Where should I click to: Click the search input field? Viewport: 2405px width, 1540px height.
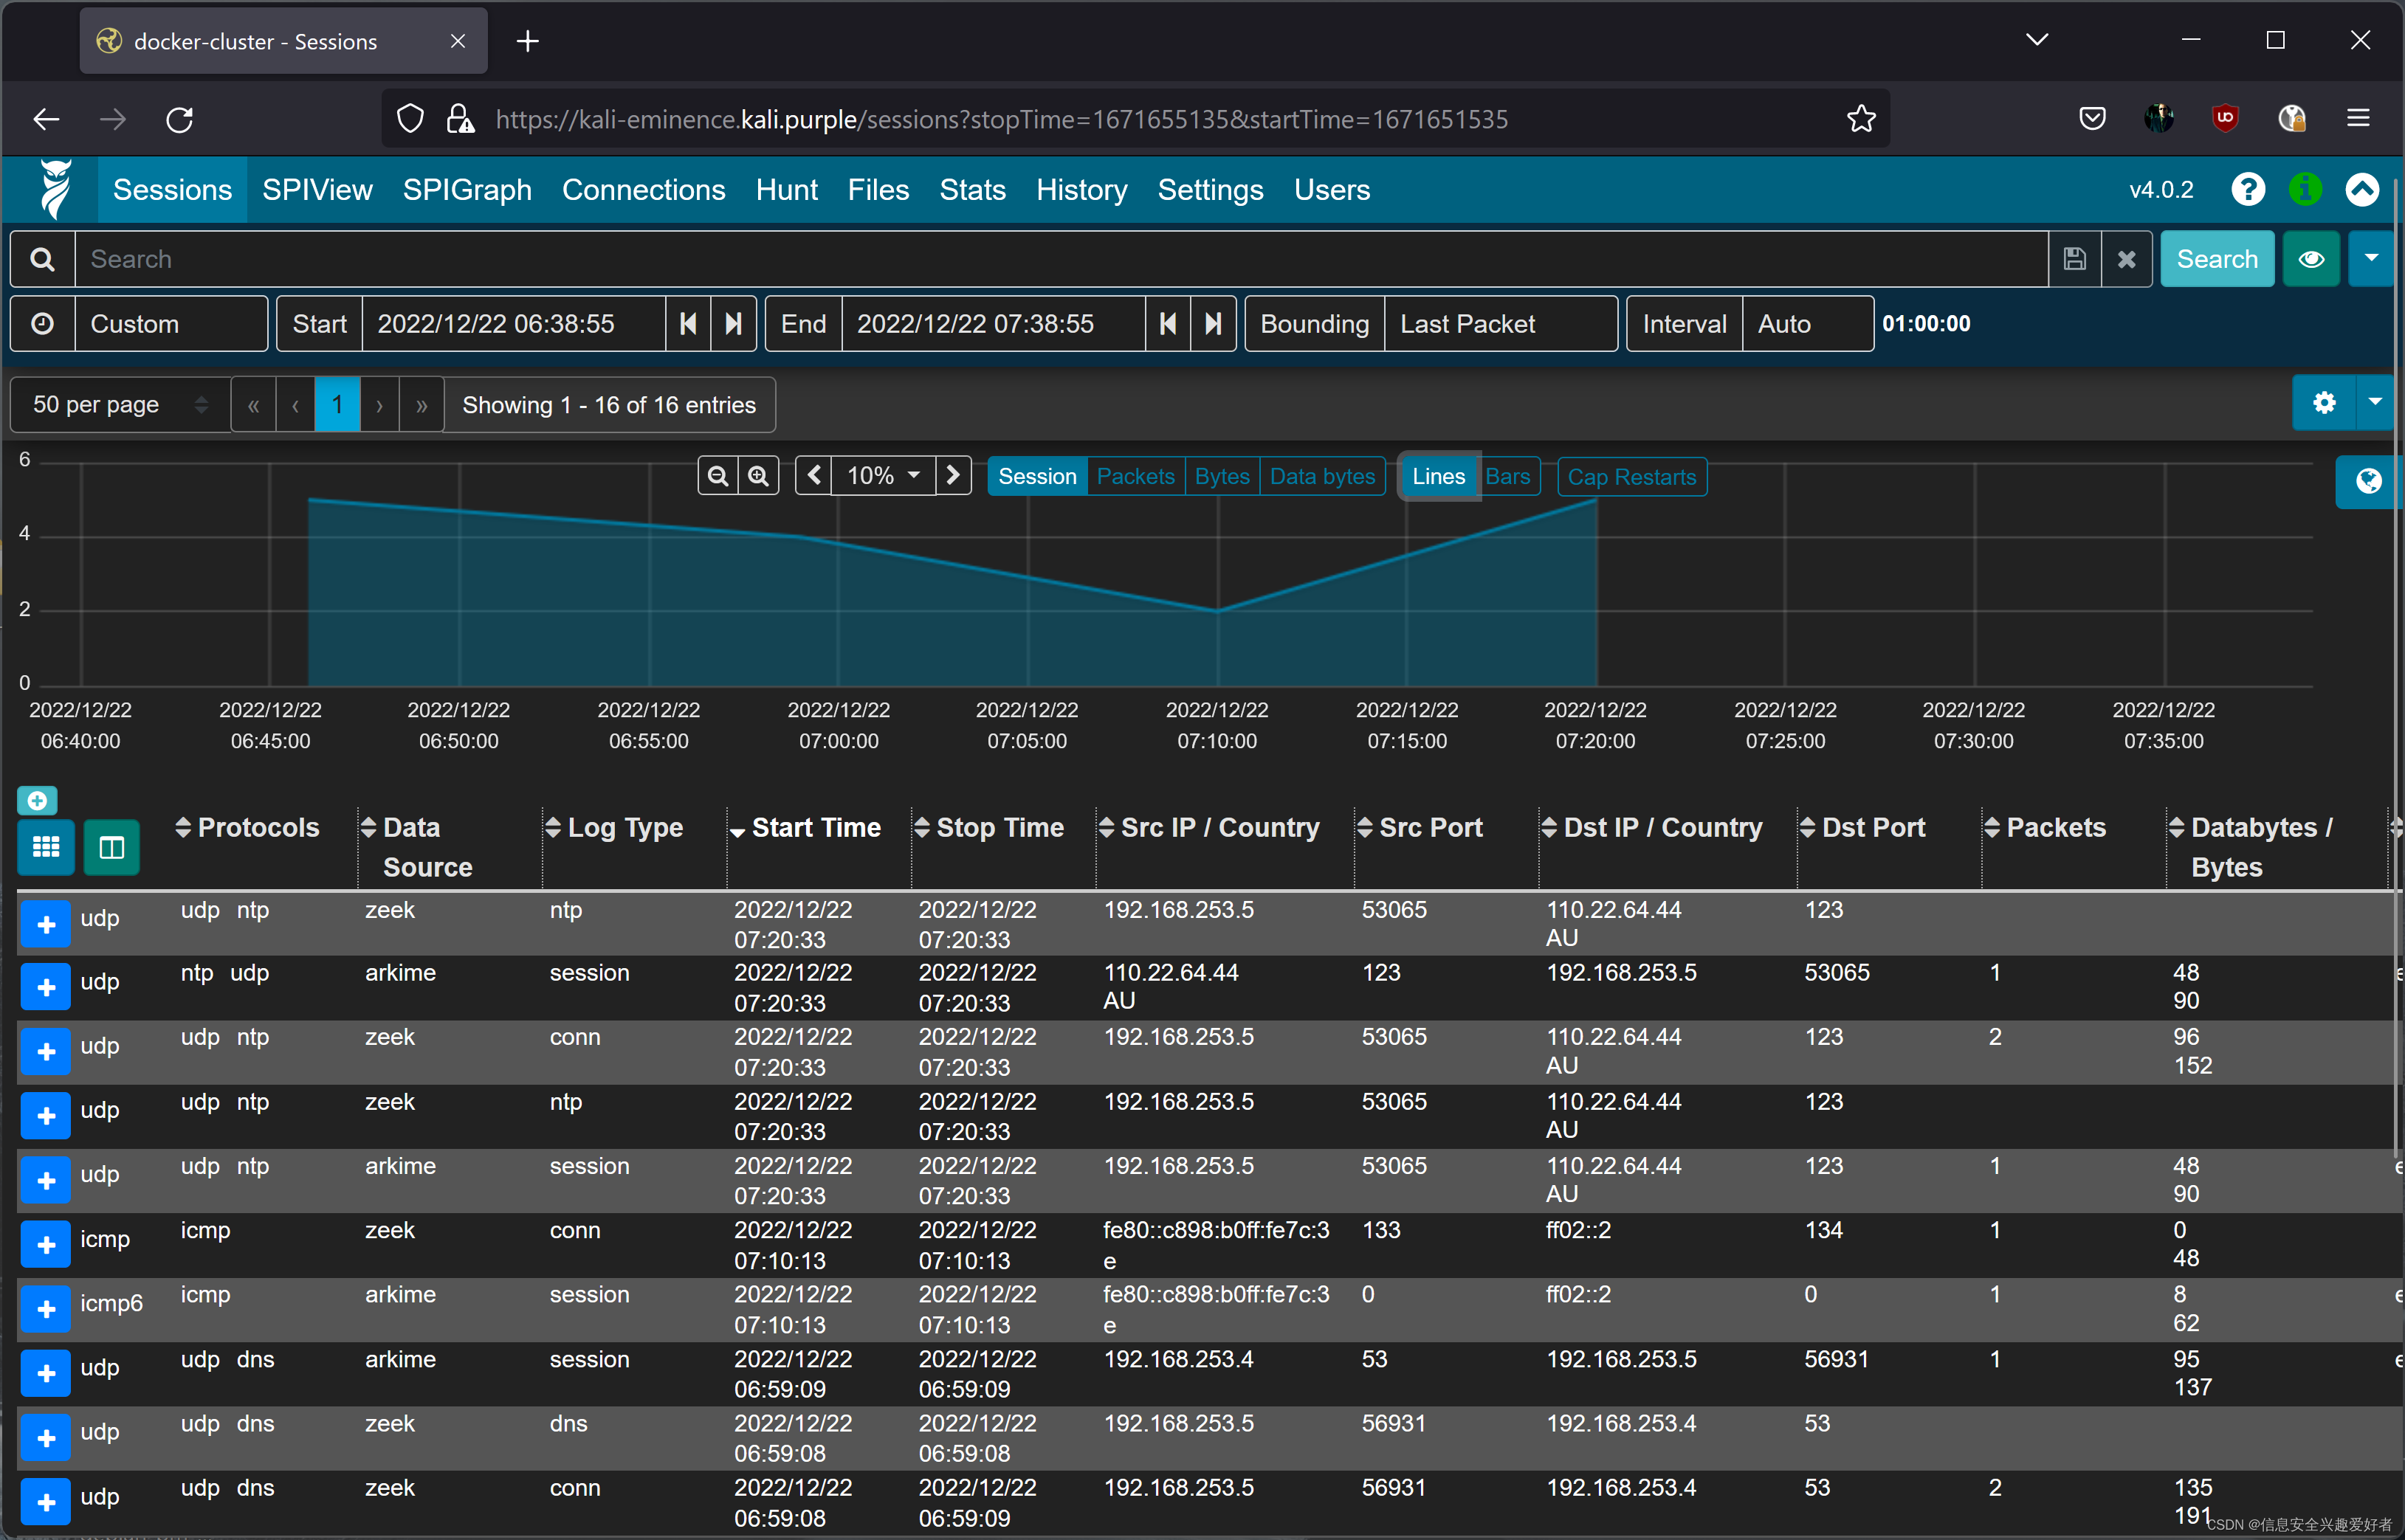pyautogui.click(x=1057, y=259)
